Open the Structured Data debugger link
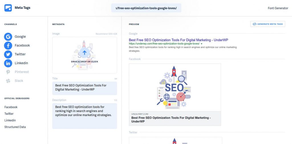This screenshot has width=292, height=144. (15, 127)
